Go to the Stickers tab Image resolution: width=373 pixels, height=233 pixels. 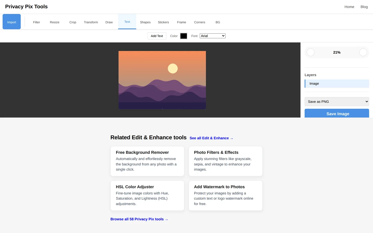[163, 22]
